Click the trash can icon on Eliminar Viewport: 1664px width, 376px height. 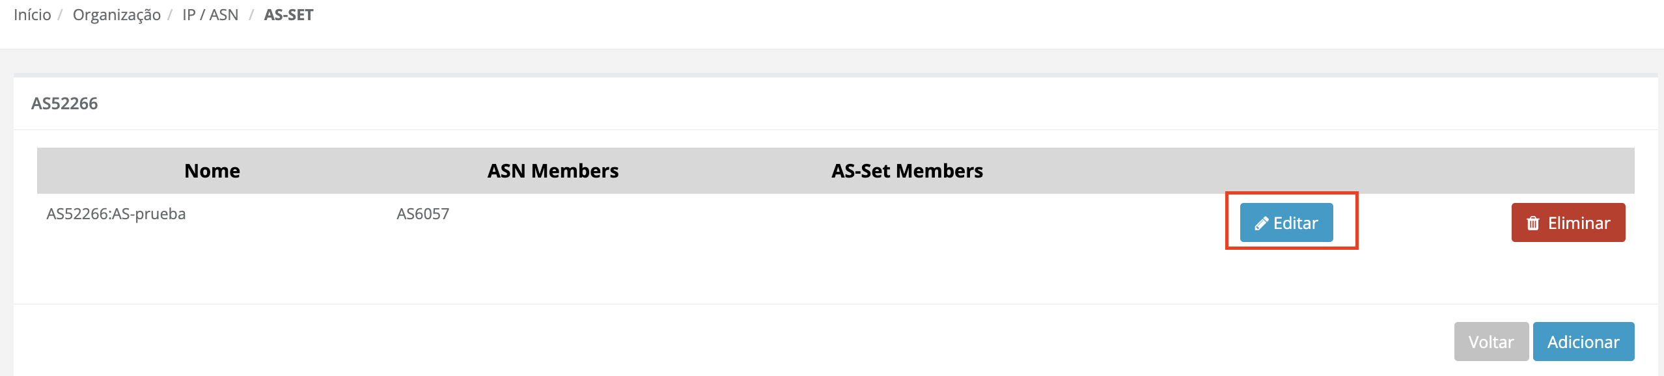coord(1533,224)
